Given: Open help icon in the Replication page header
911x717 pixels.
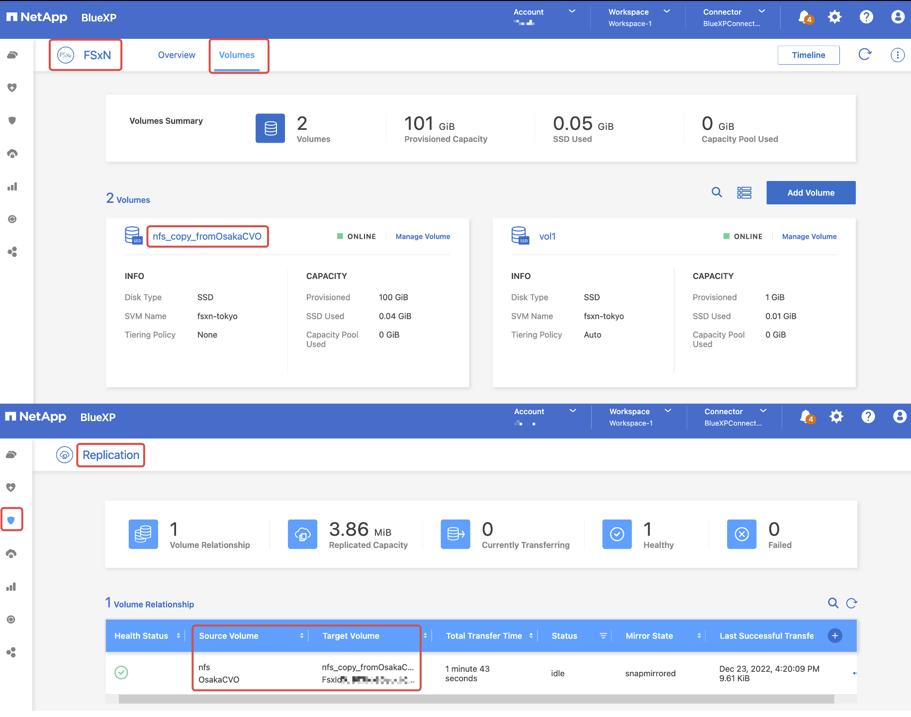Looking at the screenshot, I should point(868,417).
